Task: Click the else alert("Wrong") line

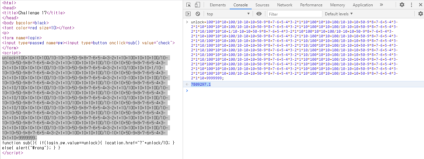Action: point(31,148)
